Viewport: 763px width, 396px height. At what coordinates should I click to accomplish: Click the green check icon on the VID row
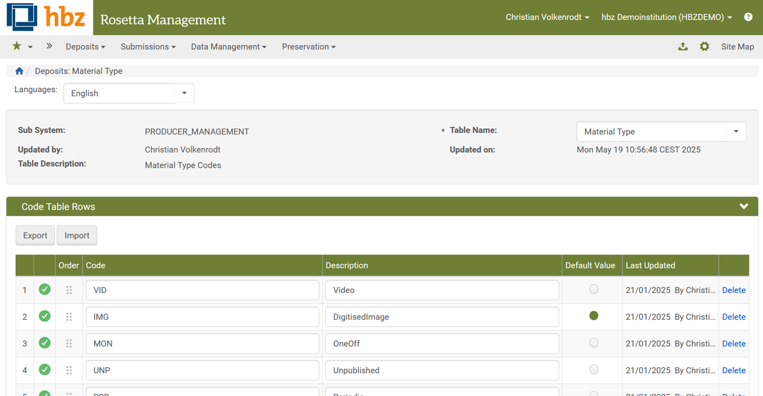coord(45,289)
